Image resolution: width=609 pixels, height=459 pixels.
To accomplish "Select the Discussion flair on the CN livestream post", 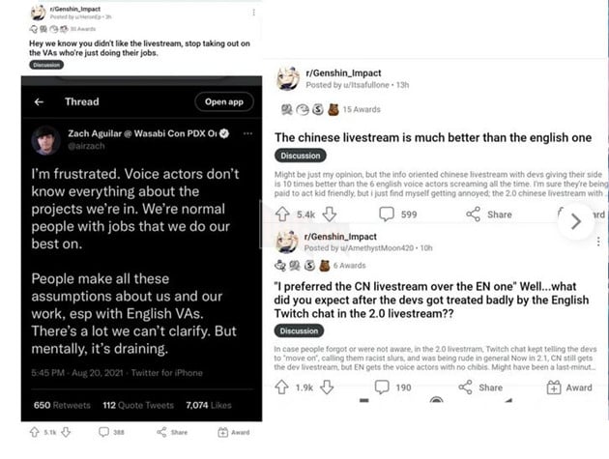I will (x=299, y=331).
